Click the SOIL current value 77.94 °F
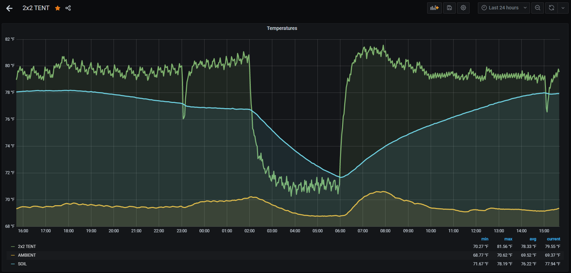 click(x=553, y=264)
